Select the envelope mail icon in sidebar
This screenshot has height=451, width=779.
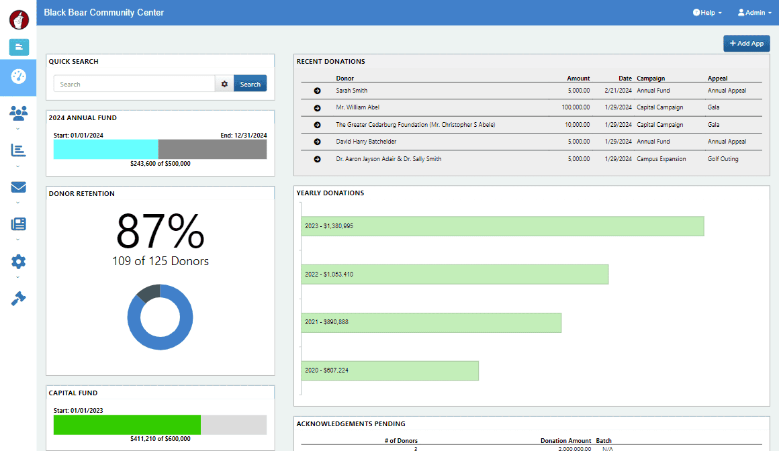18,187
